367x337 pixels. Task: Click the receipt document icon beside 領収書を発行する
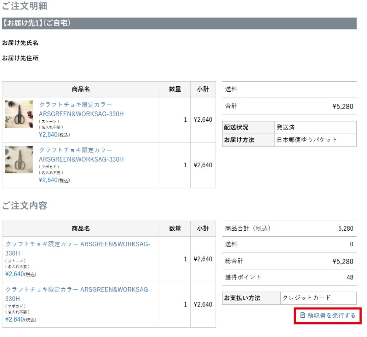[x=302, y=315]
